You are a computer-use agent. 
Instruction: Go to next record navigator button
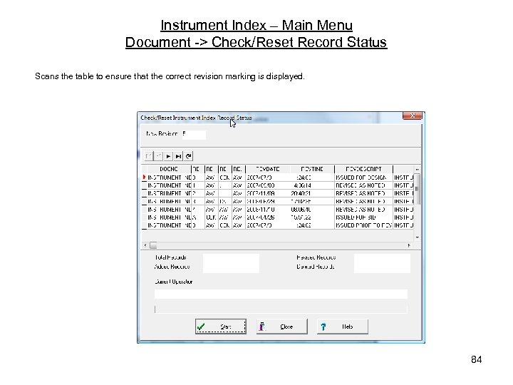pos(168,156)
